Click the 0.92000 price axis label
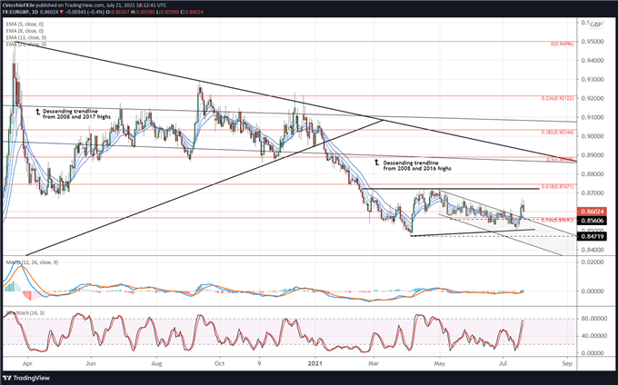The width and height of the screenshot is (618, 385). (592, 98)
